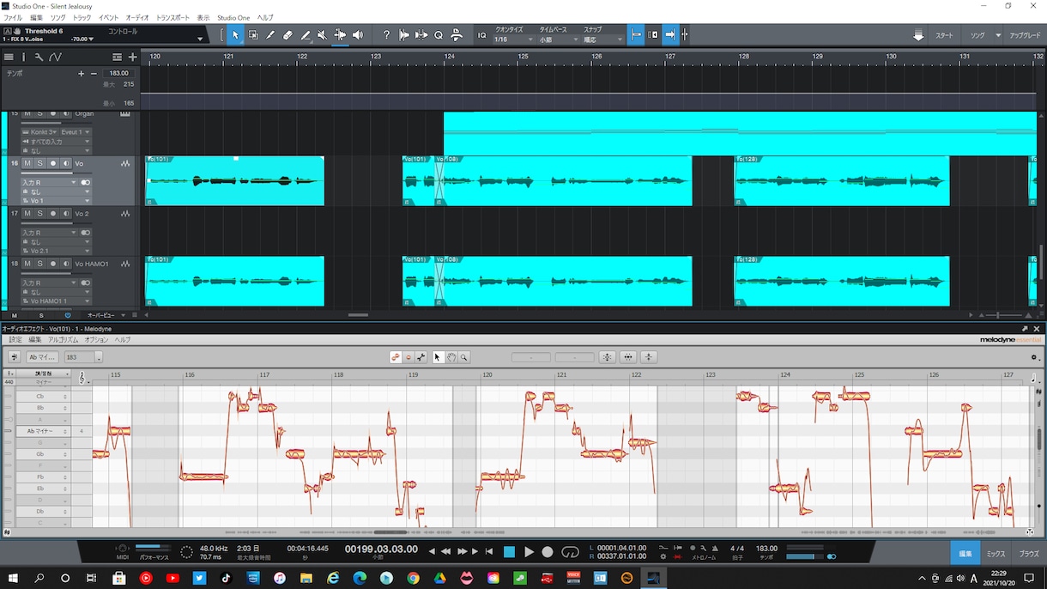Select the Arrow tool
Viewport: 1047px width, 589px height.
click(236, 35)
